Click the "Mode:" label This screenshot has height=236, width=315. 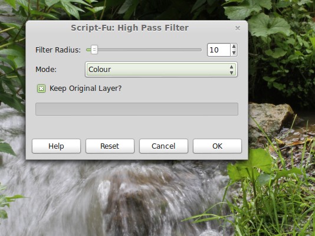tap(46, 70)
